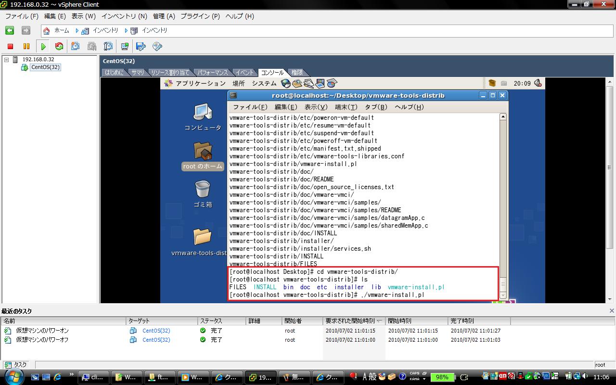Open the ファイル (F) menu in vSphere Client
Image resolution: width=616 pixels, height=385 pixels.
(x=22, y=16)
